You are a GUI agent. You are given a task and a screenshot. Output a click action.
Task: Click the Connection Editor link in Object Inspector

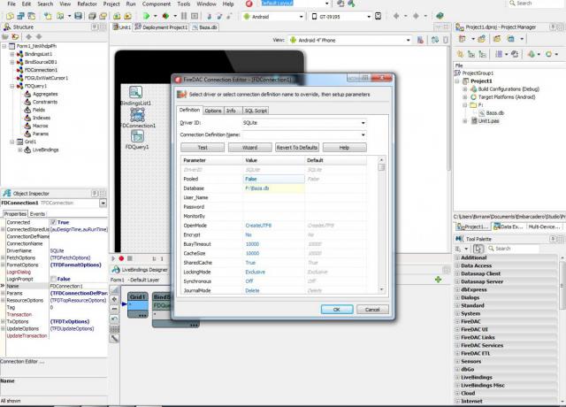tap(22, 361)
